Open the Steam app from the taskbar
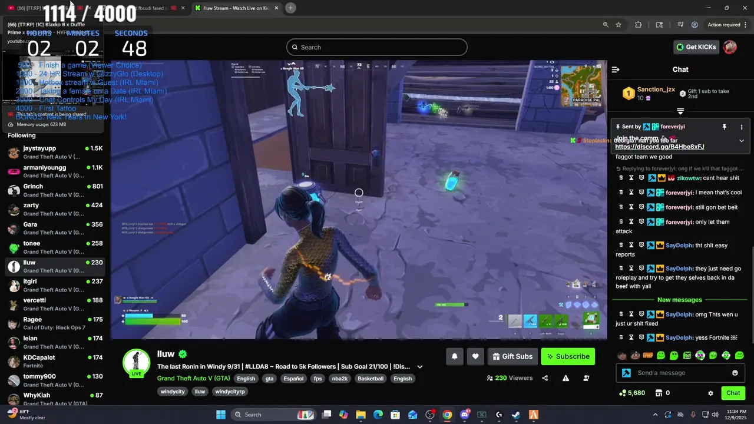754x424 pixels. pos(515,415)
